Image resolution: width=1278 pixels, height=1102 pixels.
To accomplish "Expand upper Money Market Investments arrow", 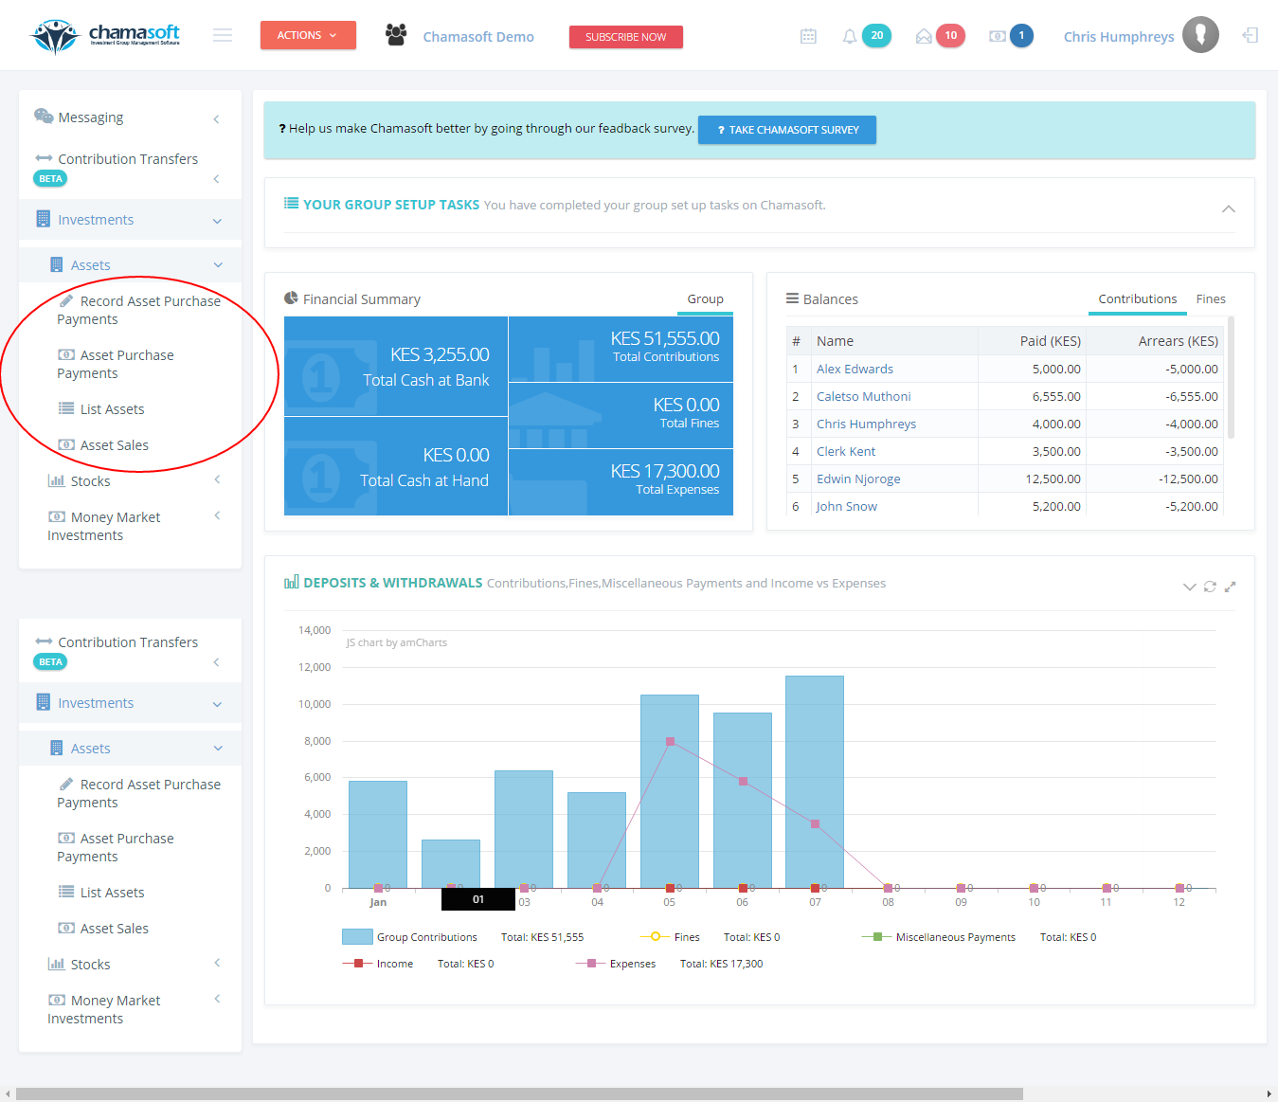I will 217,515.
